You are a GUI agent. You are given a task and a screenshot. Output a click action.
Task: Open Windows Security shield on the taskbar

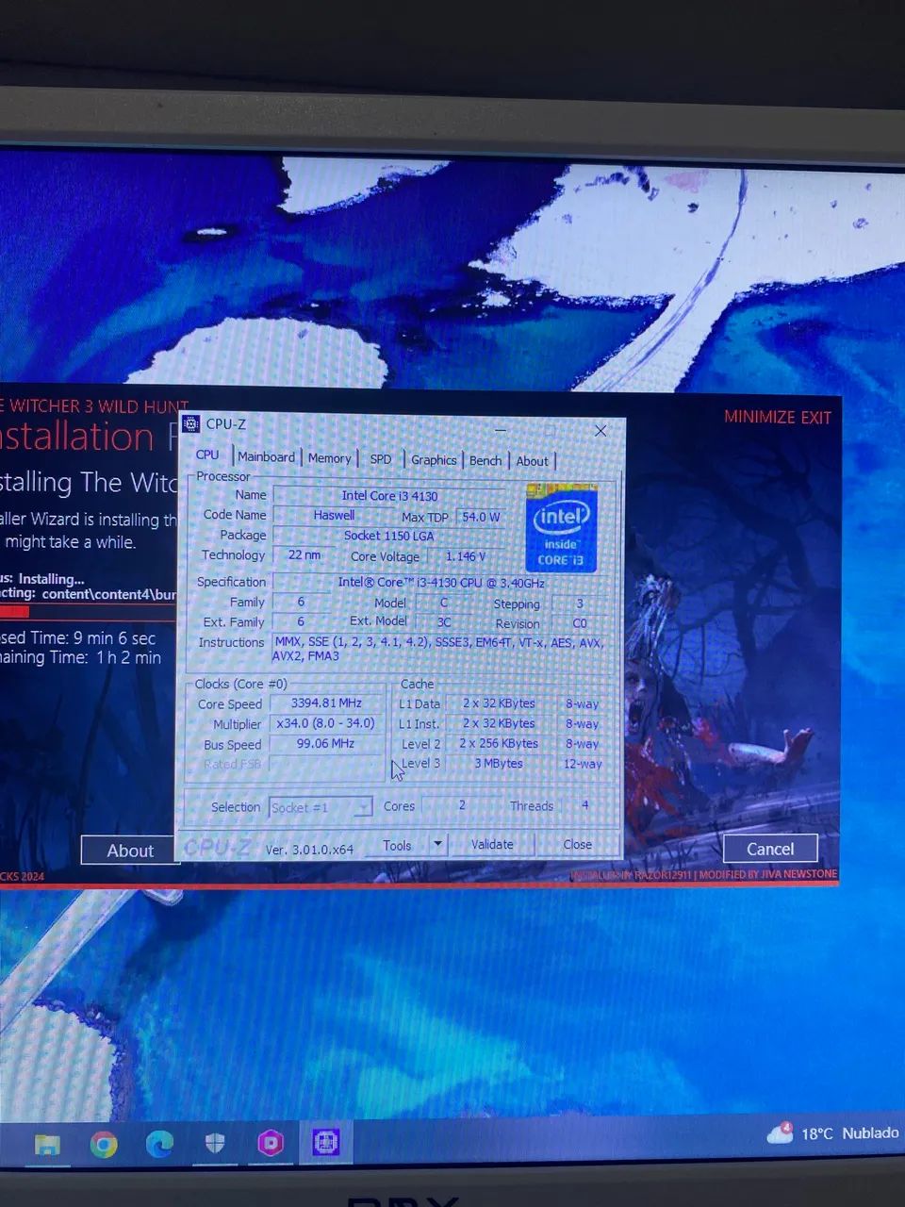215,1144
